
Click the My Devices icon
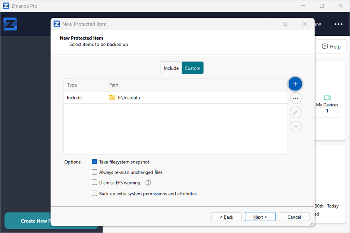[x=327, y=98]
